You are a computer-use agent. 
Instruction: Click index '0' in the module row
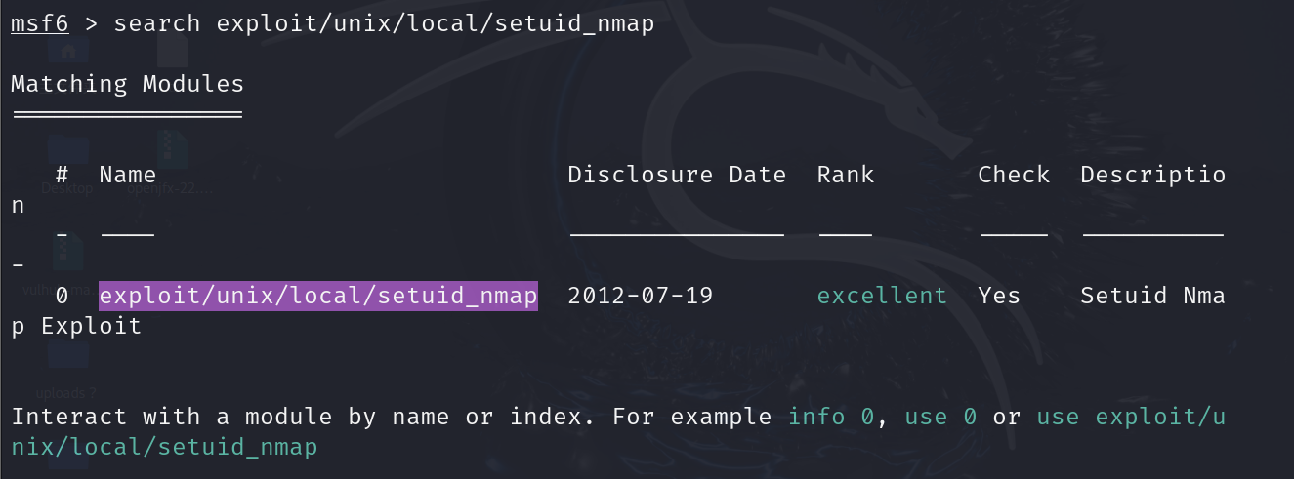coord(62,296)
